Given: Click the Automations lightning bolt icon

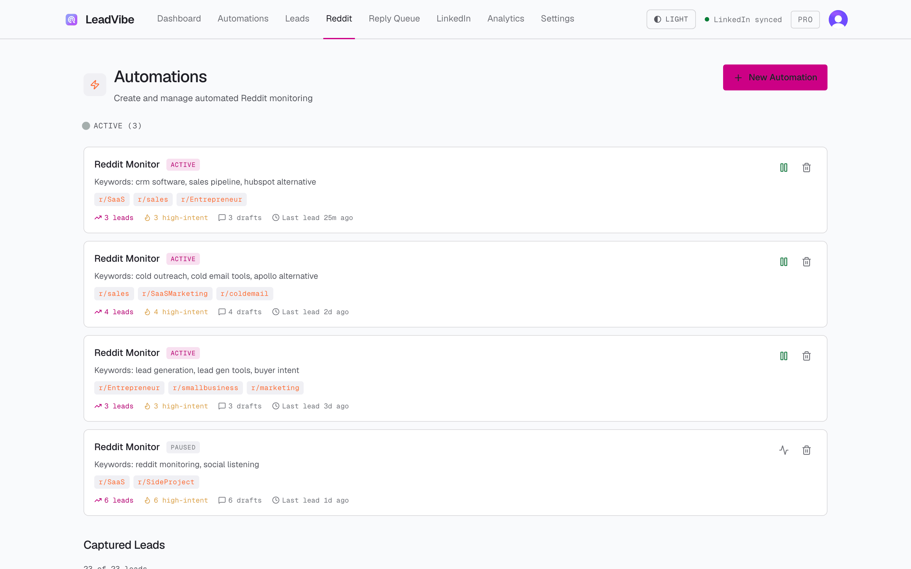Looking at the screenshot, I should [95, 85].
